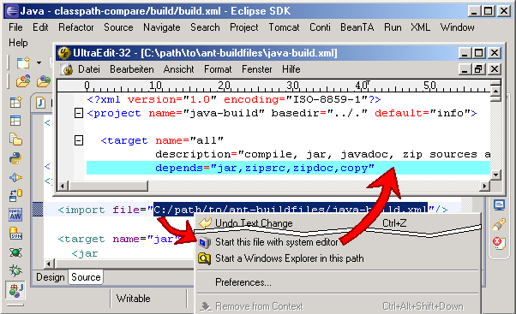
Task: Click UltraEdit horizontal scrollbar right arrow
Action: [x=484, y=187]
